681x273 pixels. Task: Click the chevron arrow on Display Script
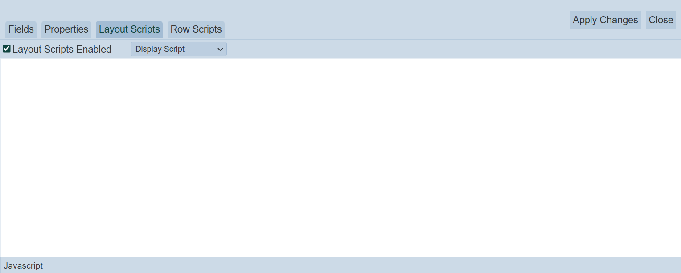tap(220, 50)
